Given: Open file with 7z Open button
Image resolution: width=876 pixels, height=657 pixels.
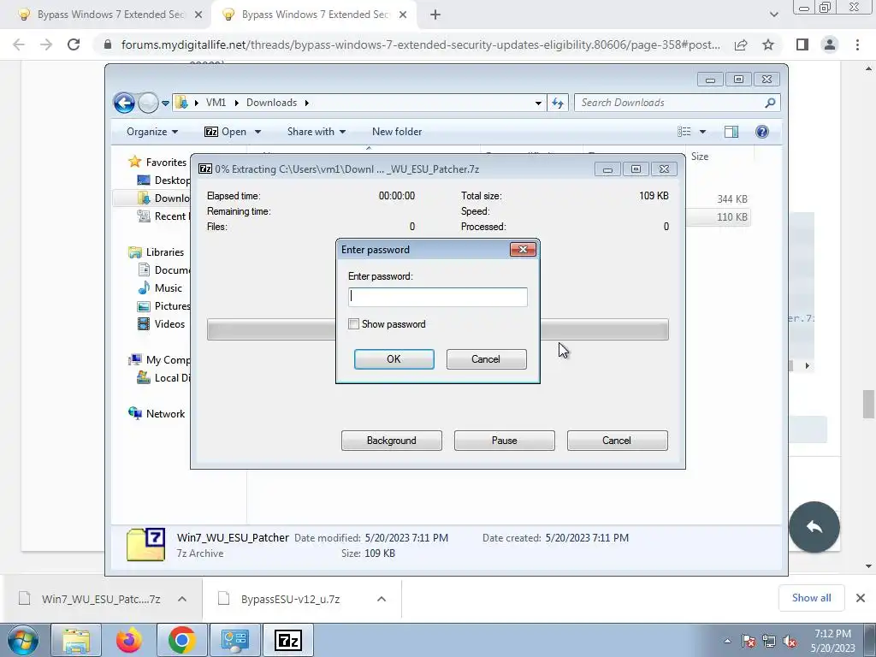Looking at the screenshot, I should (x=226, y=132).
